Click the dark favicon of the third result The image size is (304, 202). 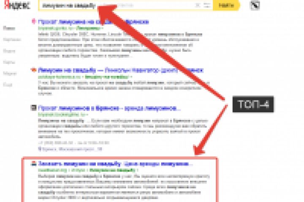coord(33,108)
